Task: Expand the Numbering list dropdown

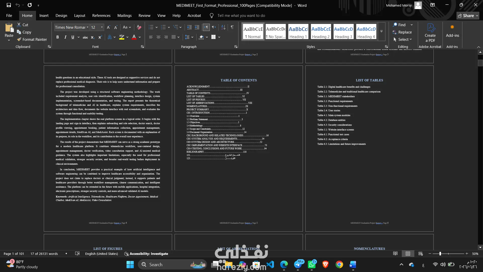Action: [169, 27]
